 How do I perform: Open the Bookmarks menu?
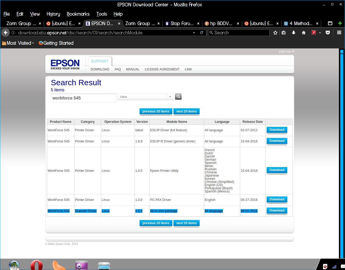click(78, 14)
